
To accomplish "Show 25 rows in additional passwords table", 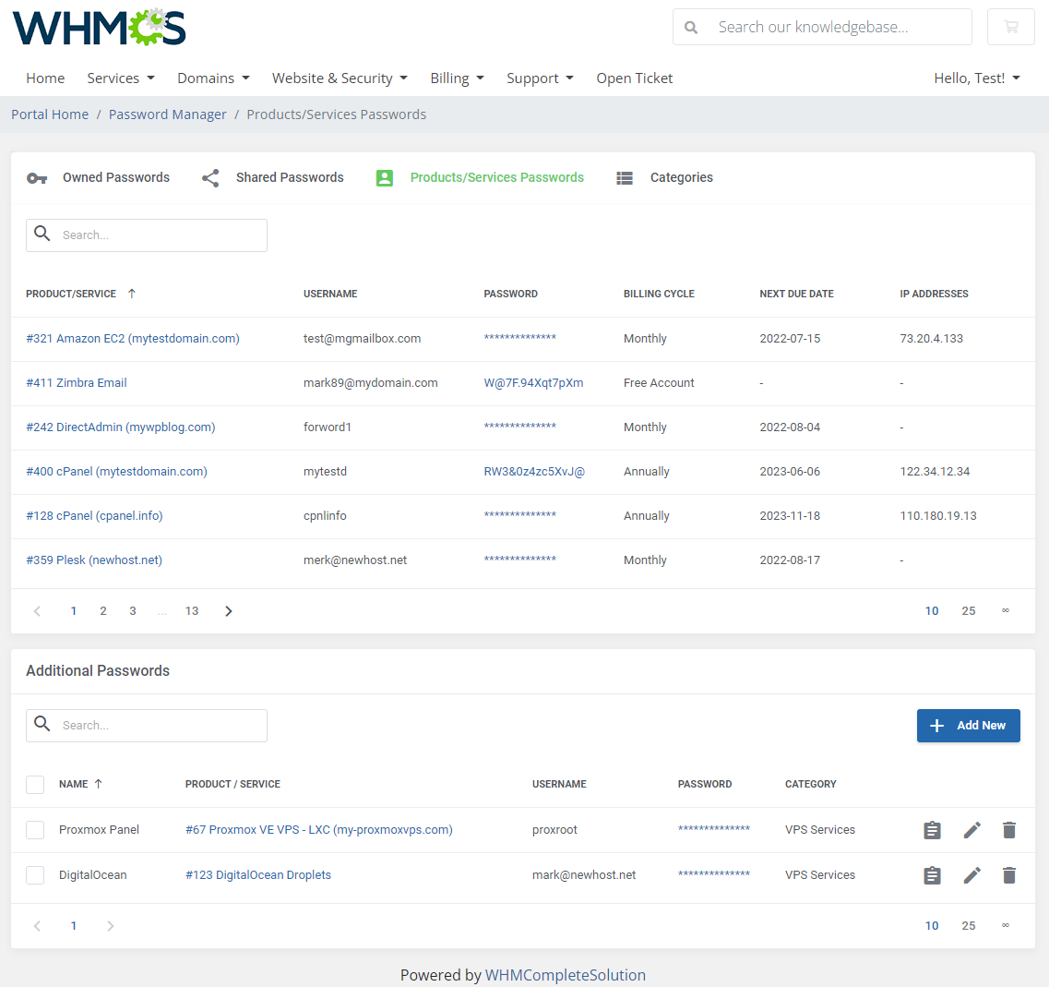I will point(968,925).
